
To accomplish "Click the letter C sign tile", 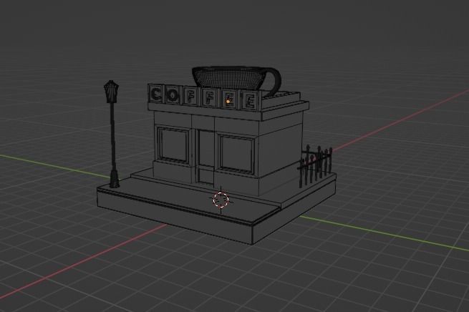I will pos(156,94).
